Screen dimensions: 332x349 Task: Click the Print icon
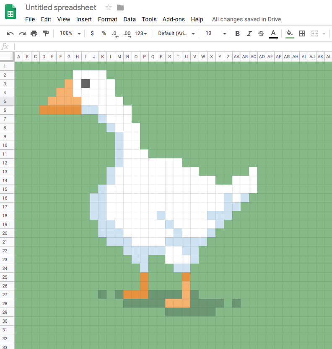coord(34,33)
